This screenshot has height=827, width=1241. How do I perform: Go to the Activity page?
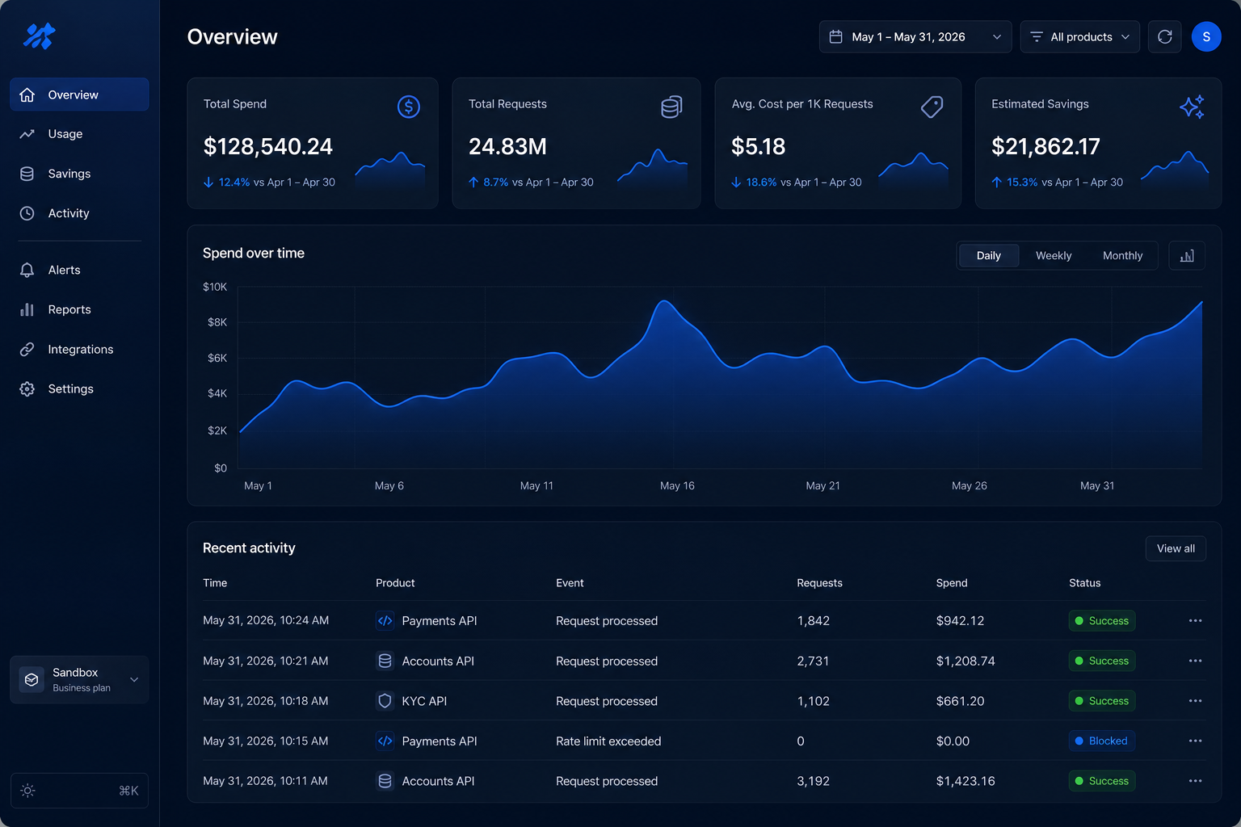click(79, 213)
